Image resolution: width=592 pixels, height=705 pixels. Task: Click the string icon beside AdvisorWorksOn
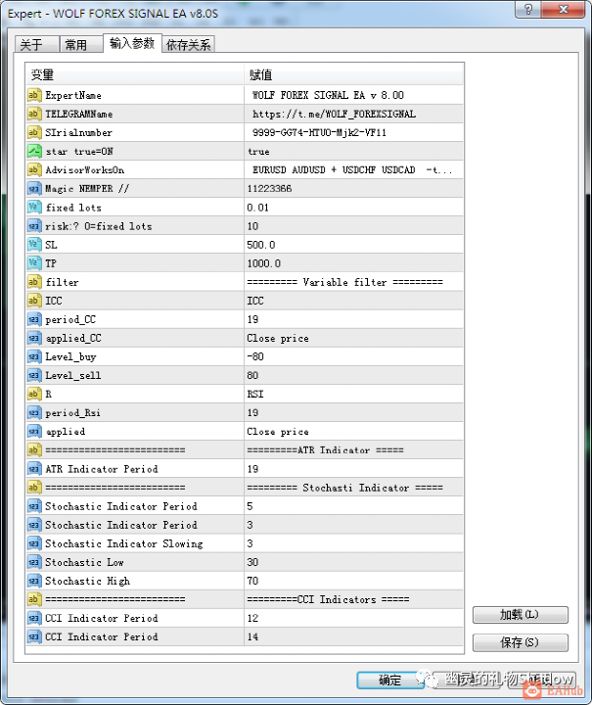point(34,169)
